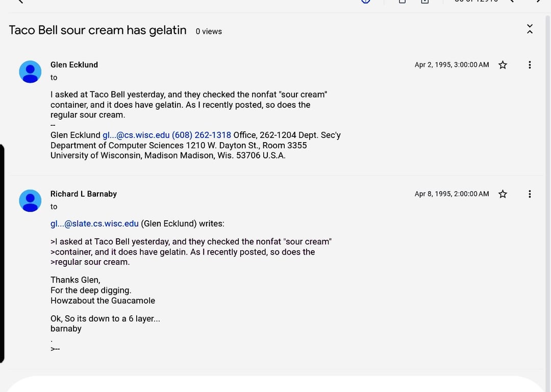
Task: Star Glen Ecklund's message
Action: (x=503, y=65)
